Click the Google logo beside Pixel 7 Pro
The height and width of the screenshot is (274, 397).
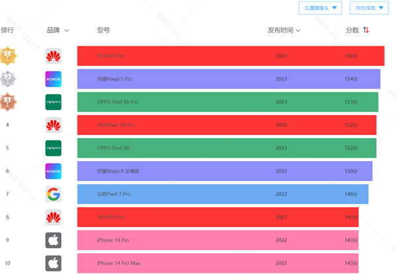point(54,194)
